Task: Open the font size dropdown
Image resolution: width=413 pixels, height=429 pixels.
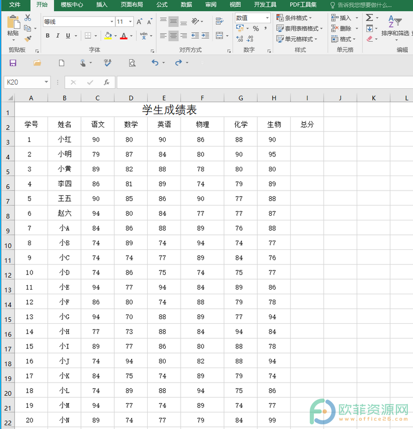Action: tap(131, 22)
